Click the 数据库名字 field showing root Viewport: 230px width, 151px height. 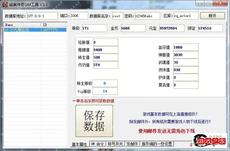(118, 16)
